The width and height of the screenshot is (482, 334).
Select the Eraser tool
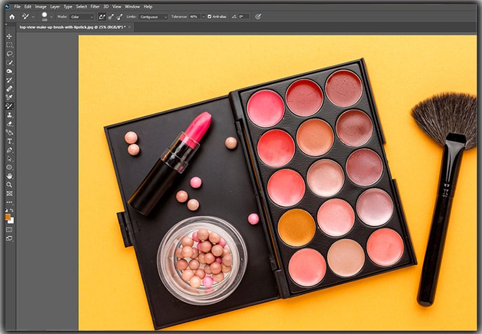(9, 123)
